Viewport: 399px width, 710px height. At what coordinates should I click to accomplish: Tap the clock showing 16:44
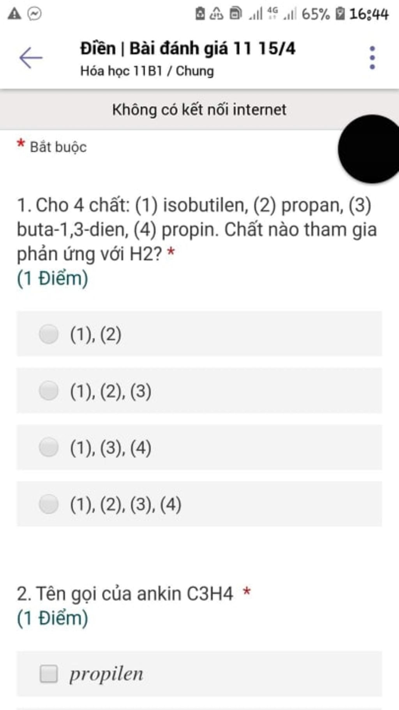369,14
